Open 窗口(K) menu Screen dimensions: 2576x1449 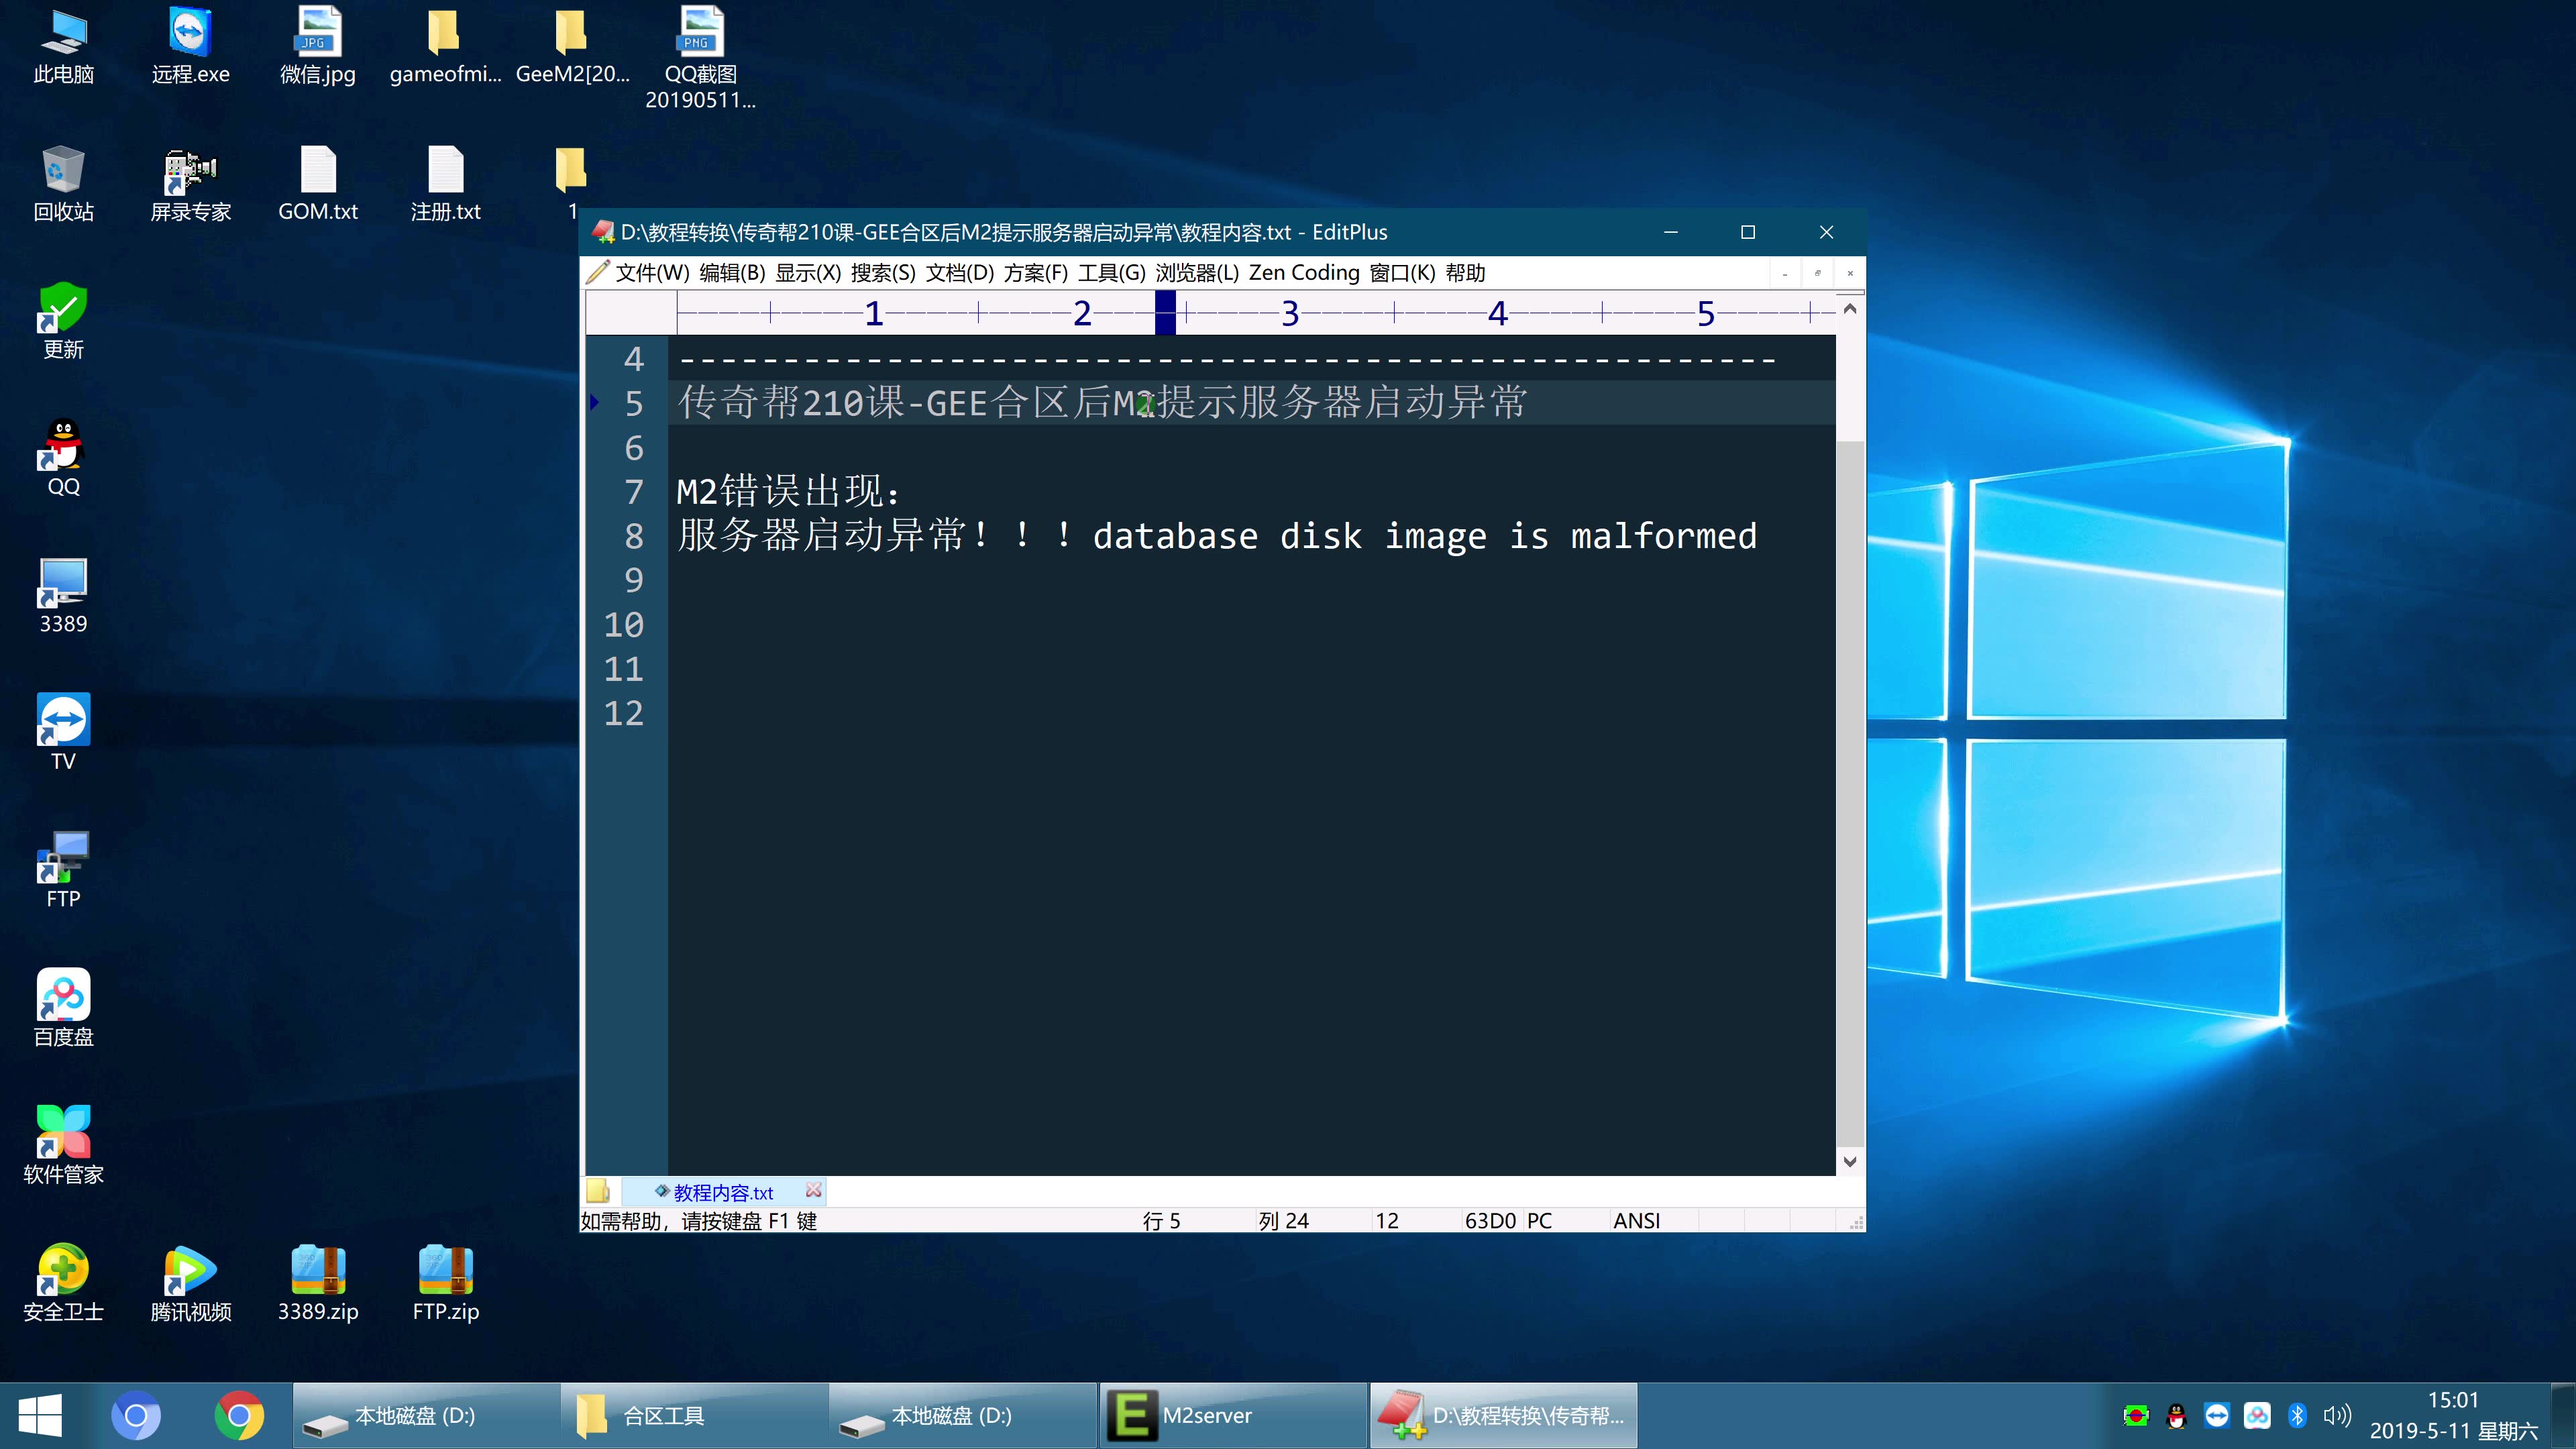(x=1402, y=273)
